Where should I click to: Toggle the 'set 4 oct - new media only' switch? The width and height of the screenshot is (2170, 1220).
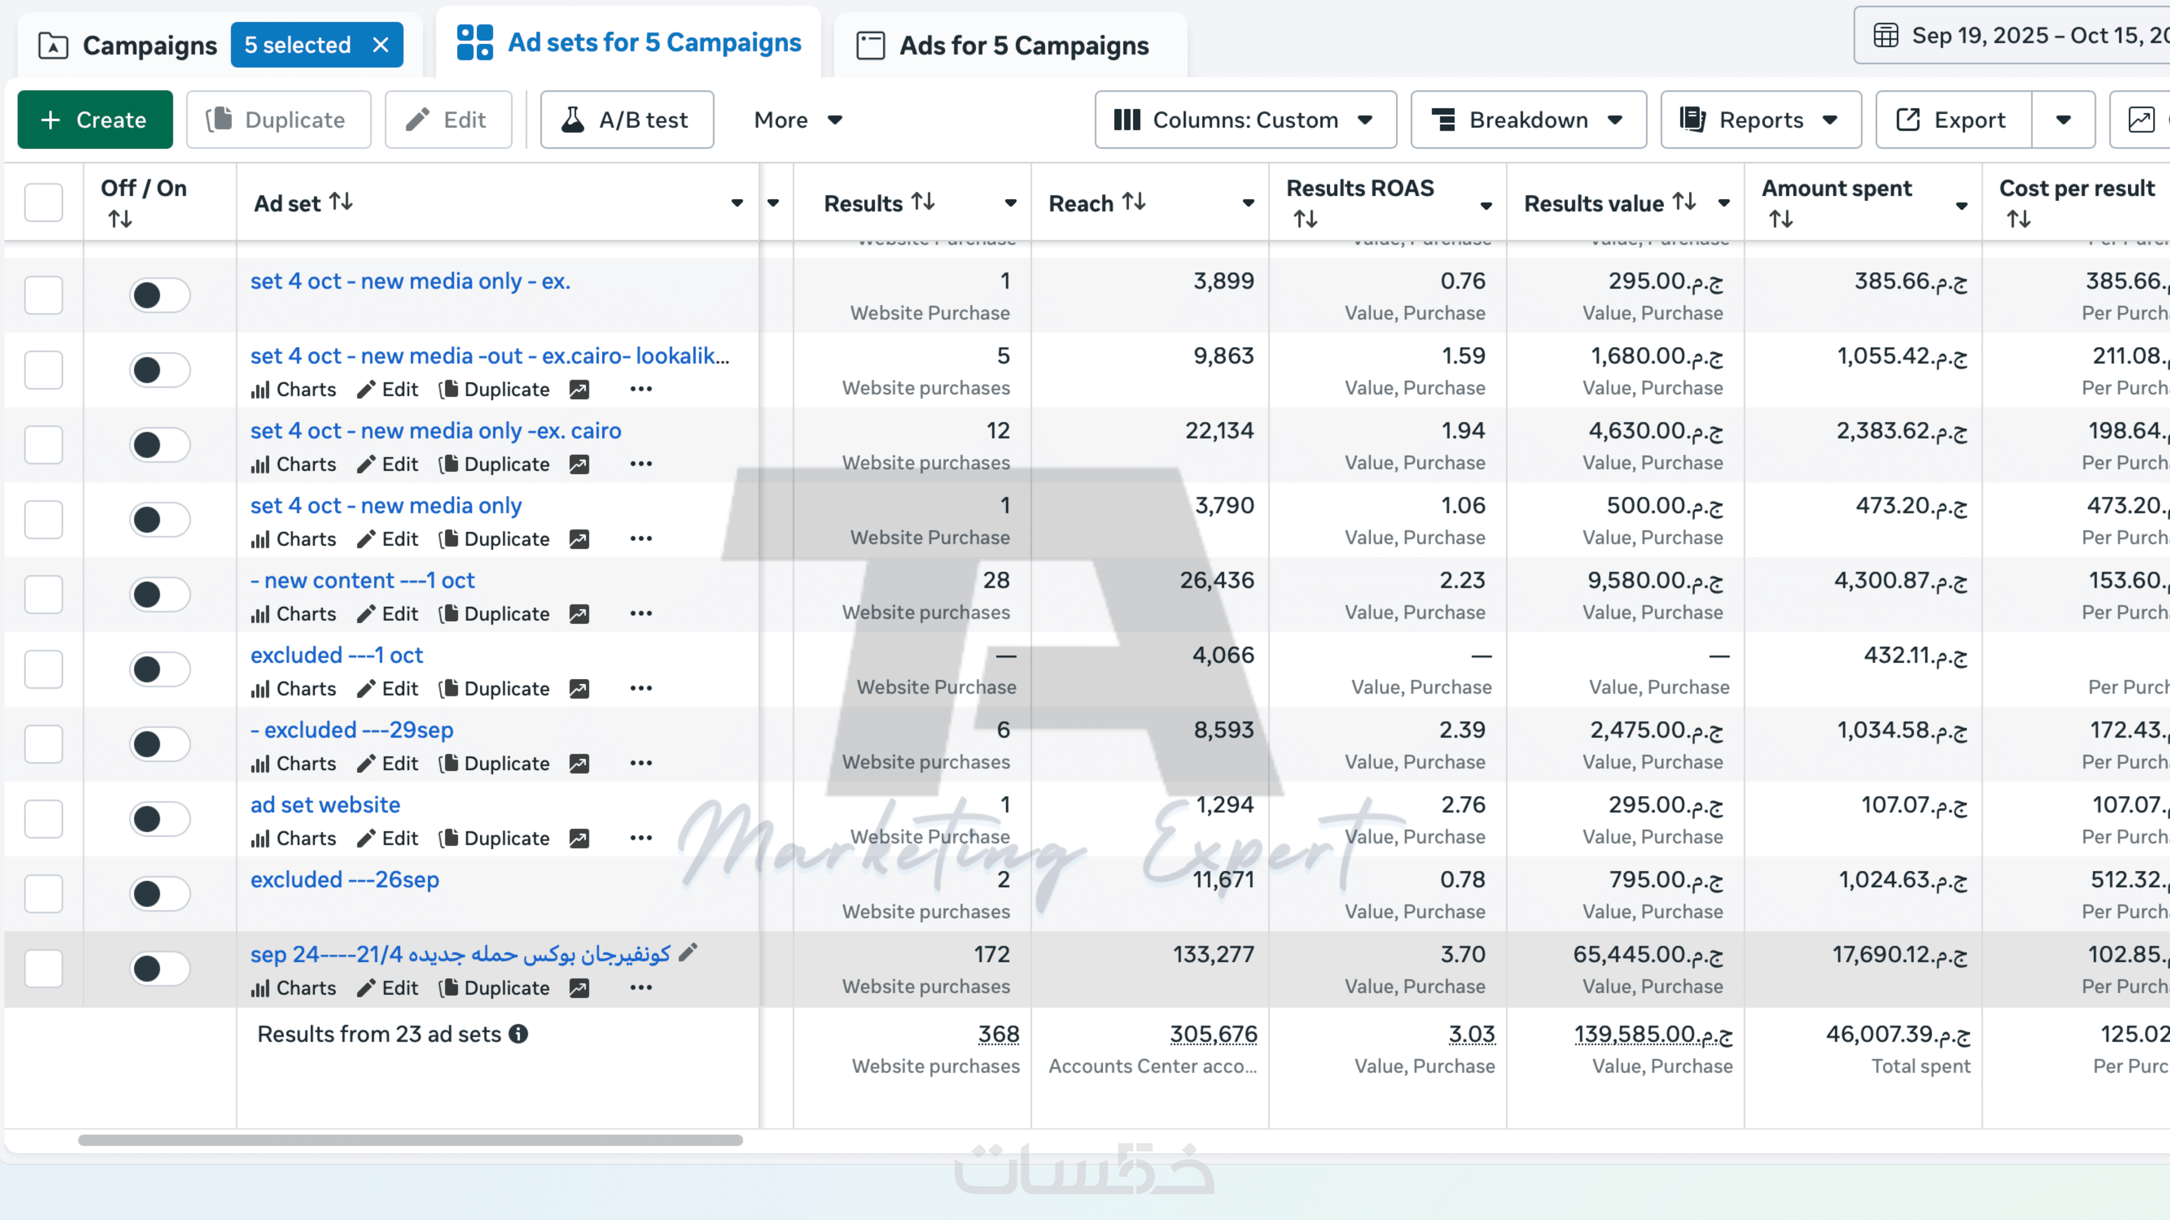(159, 520)
